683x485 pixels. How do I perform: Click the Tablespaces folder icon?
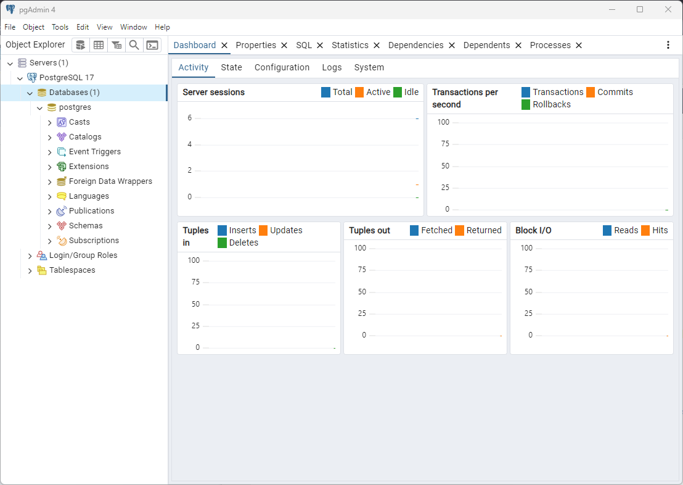(x=42, y=270)
